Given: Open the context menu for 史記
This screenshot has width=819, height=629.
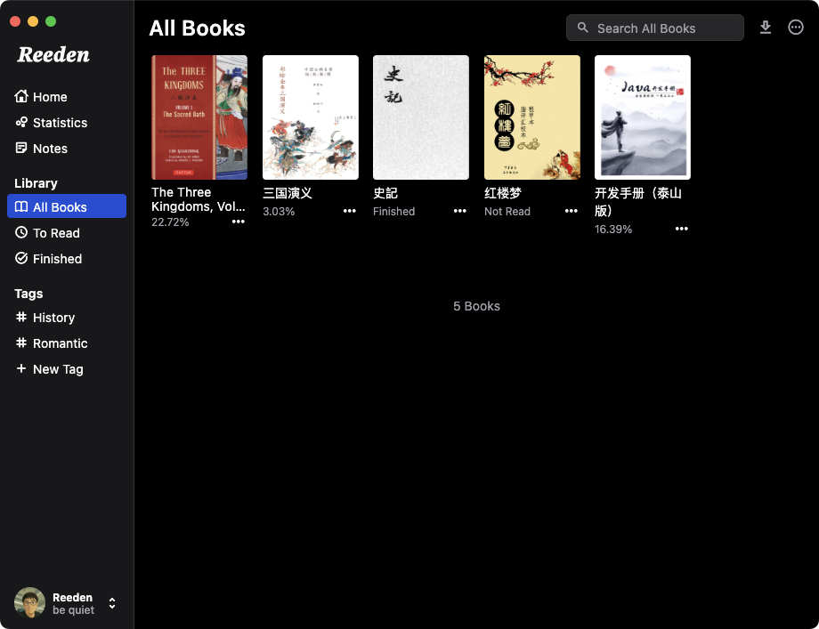Looking at the screenshot, I should (x=460, y=211).
